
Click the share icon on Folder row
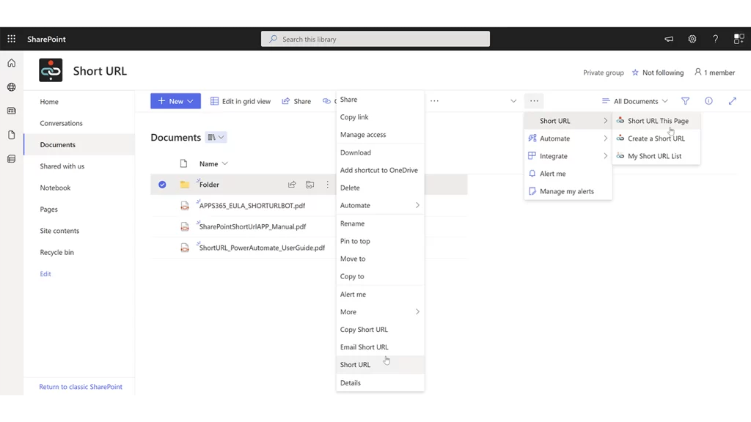click(292, 184)
